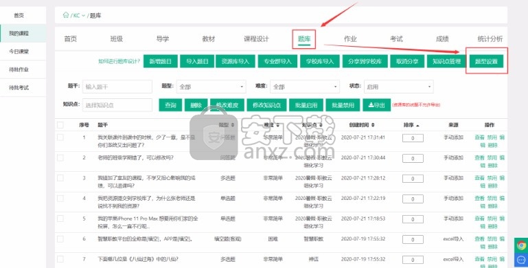528x268 pixels.
Task: Switch to the 课程设计 tab
Action: tap(256, 38)
